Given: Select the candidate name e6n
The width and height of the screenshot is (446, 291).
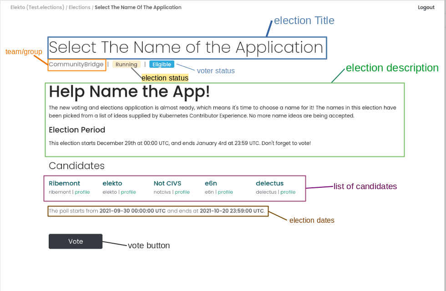Looking at the screenshot, I should pyautogui.click(x=211, y=183).
